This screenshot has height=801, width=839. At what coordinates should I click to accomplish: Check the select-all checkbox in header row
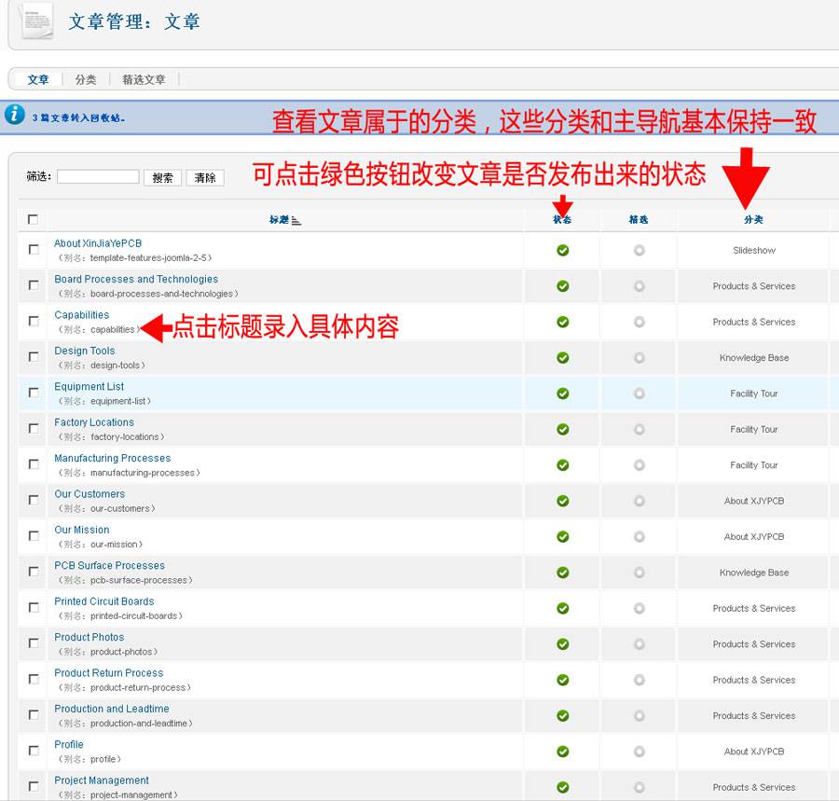click(x=33, y=217)
